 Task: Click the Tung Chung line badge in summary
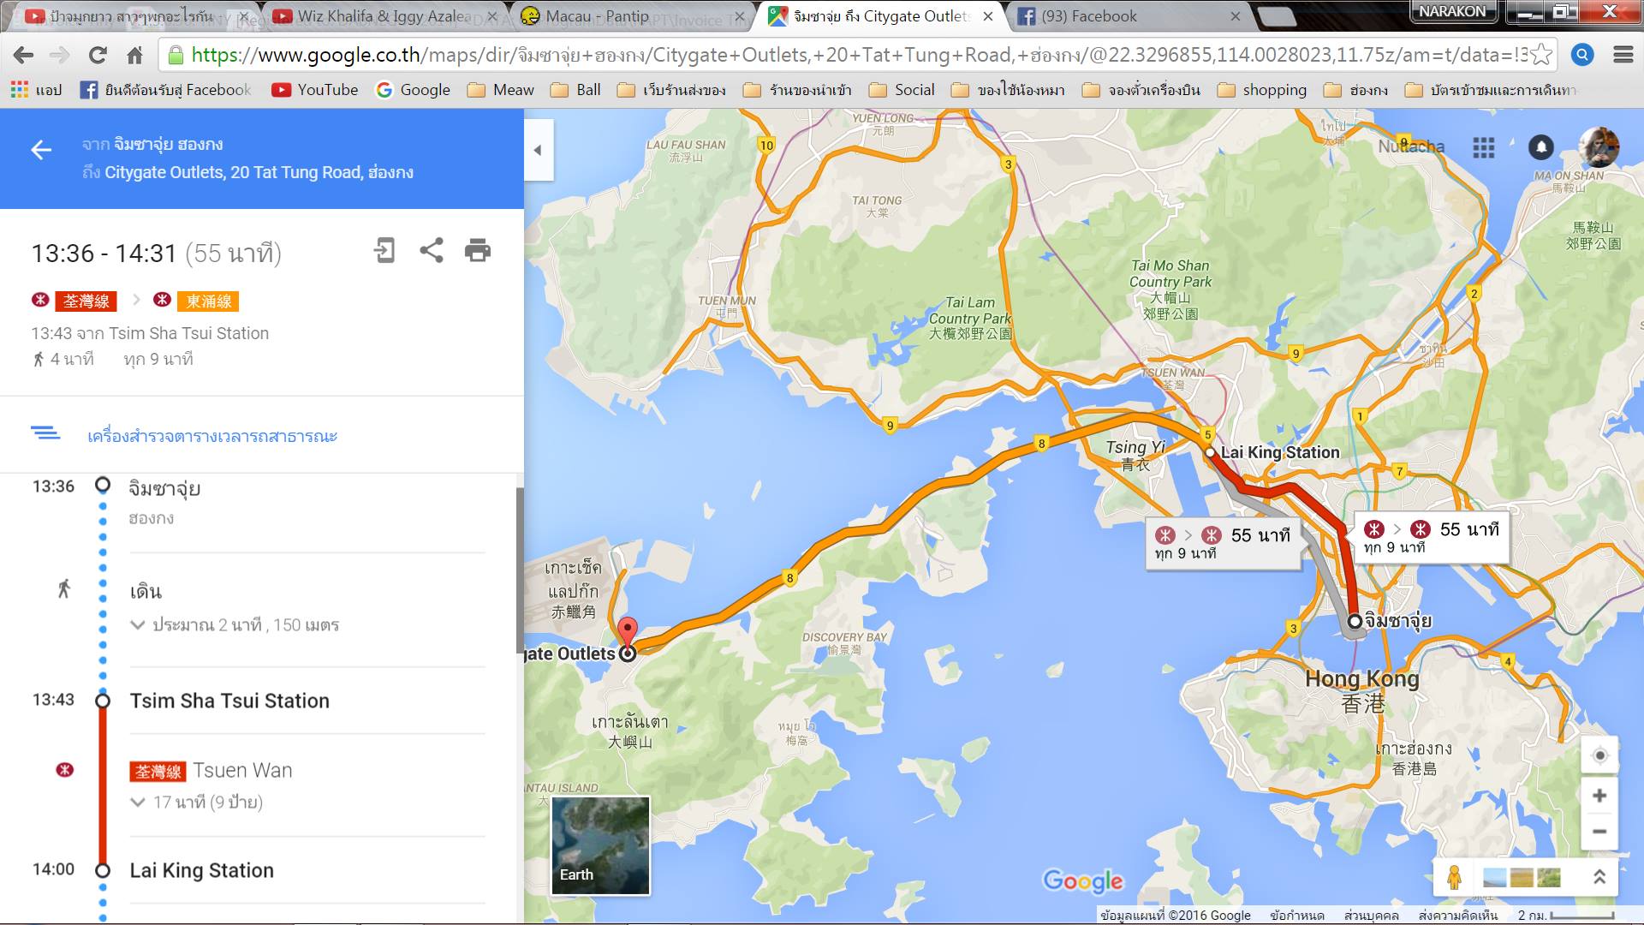[x=209, y=301]
